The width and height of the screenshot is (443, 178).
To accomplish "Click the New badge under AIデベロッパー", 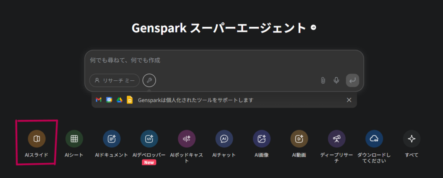I will [149, 162].
